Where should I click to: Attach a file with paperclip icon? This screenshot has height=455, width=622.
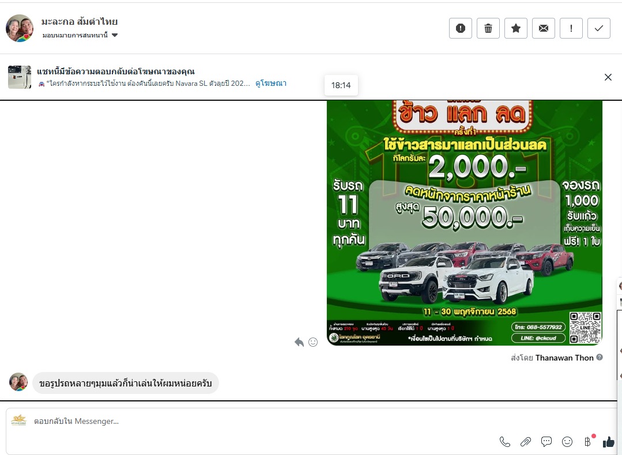526,442
